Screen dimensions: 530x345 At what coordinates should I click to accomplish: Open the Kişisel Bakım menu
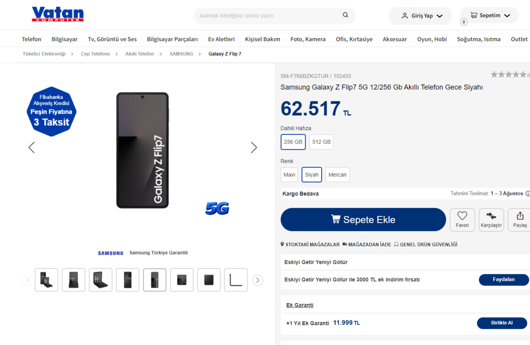pyautogui.click(x=263, y=39)
